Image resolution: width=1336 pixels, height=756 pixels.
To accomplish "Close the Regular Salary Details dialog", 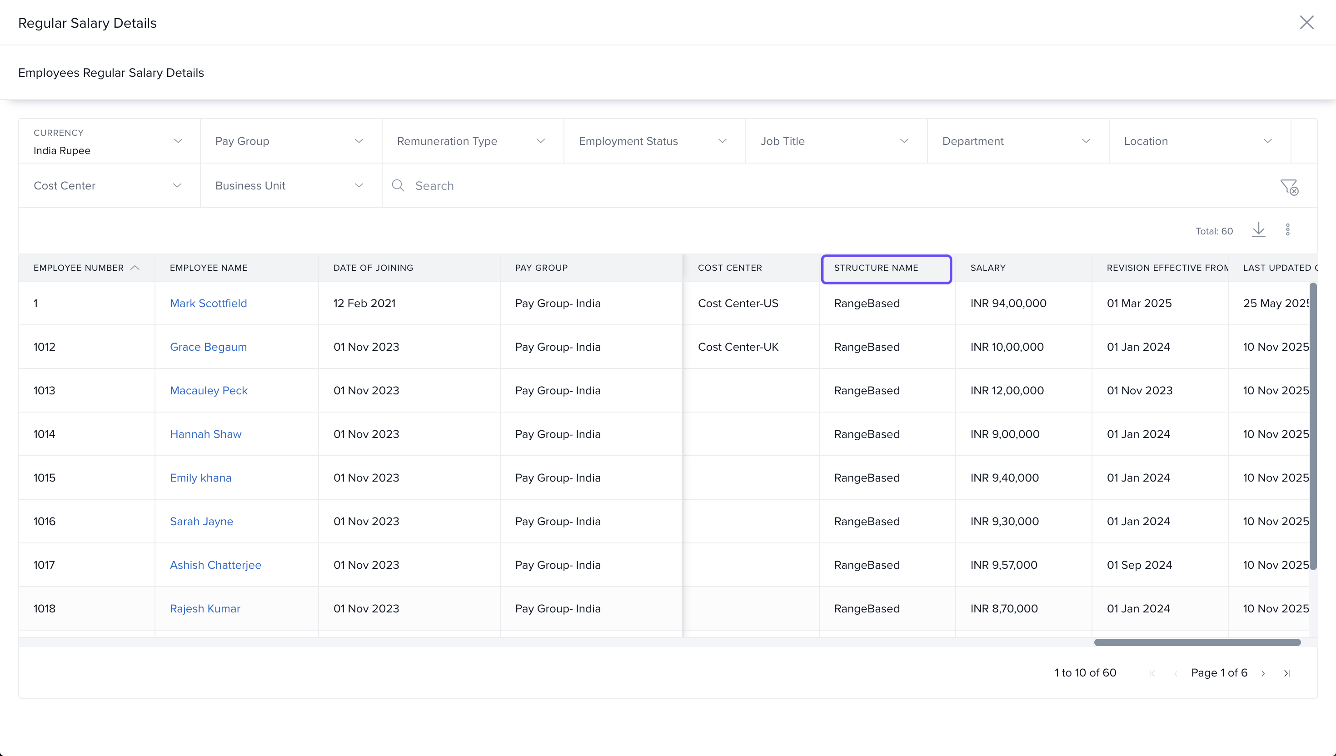I will coord(1306,22).
